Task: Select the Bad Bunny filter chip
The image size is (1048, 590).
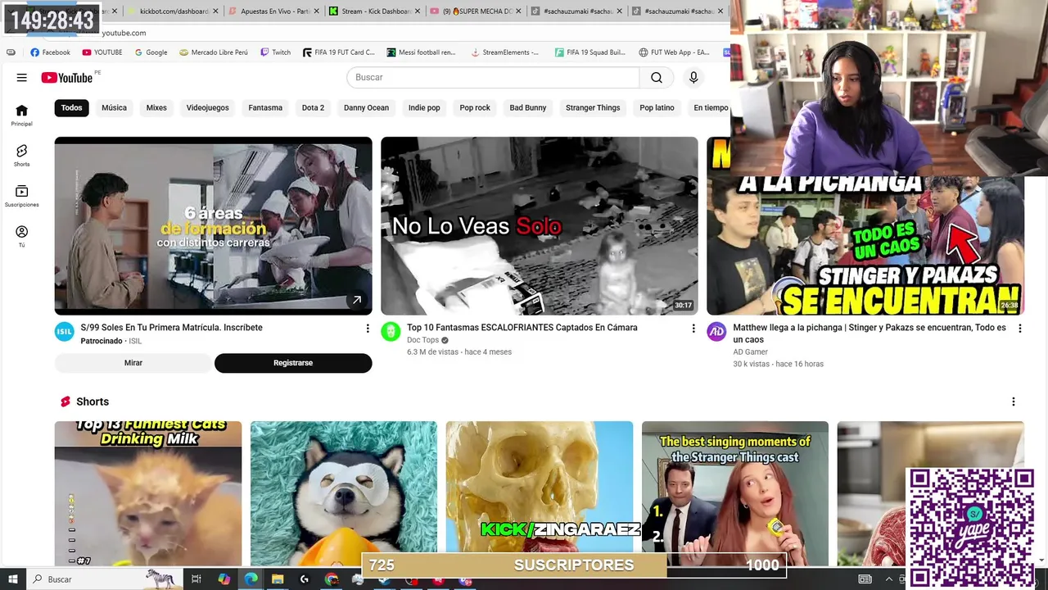Action: (527, 107)
